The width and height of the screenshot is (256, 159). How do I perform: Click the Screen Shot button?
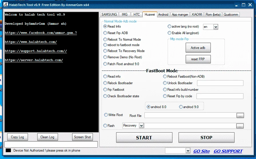click(x=82, y=137)
